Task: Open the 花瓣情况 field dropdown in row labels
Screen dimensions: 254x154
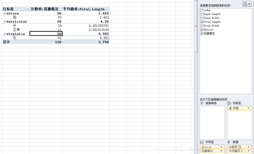Action: [x=221, y=151]
